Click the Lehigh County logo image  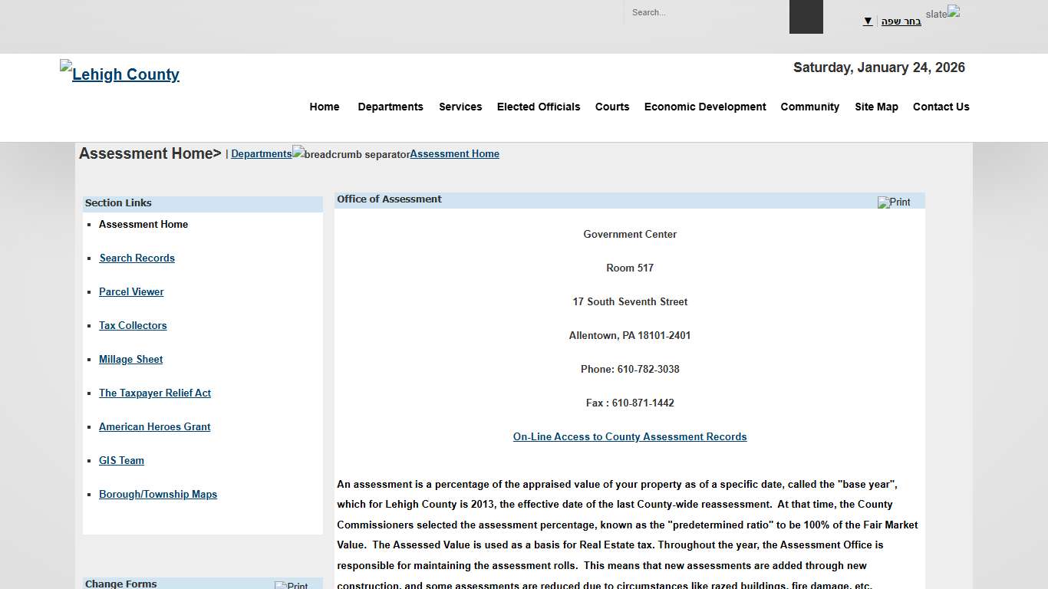120,74
